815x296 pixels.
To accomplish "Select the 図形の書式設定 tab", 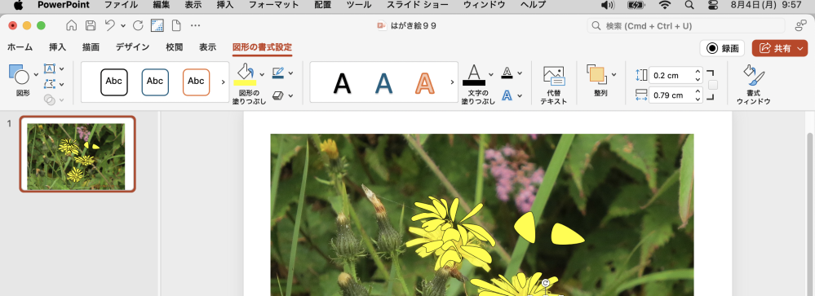I will pyautogui.click(x=262, y=47).
